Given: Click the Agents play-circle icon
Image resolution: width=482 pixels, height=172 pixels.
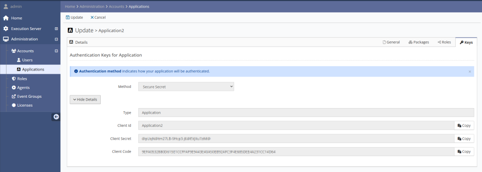Looking at the screenshot, I should [x=14, y=87].
